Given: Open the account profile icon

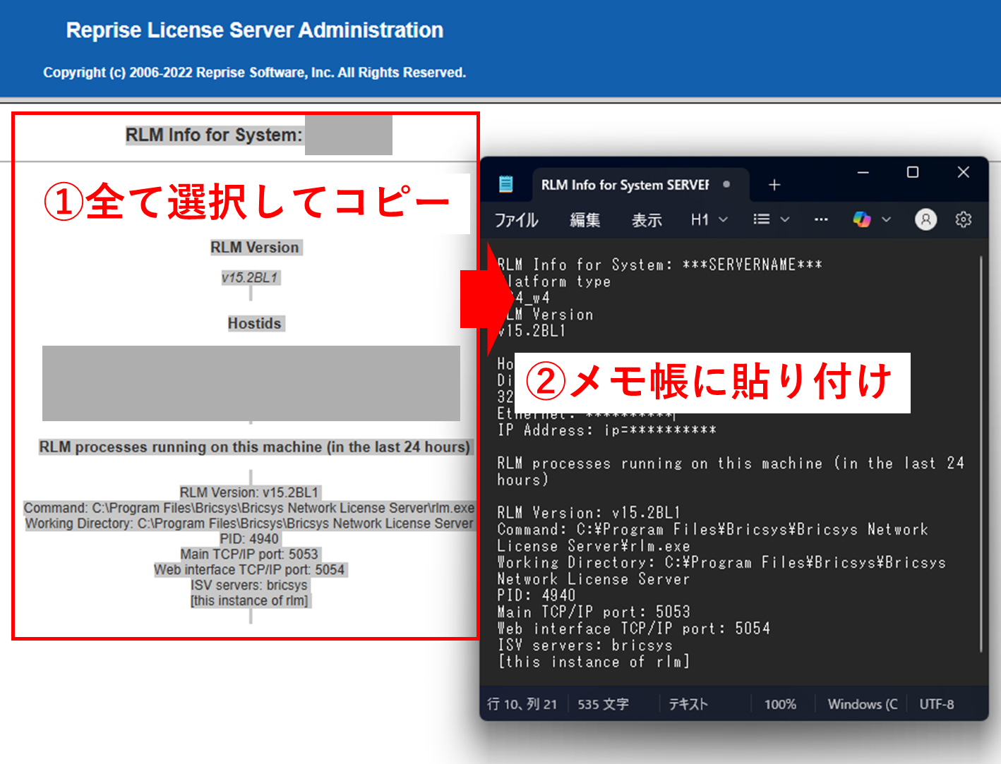Looking at the screenshot, I should point(925,219).
